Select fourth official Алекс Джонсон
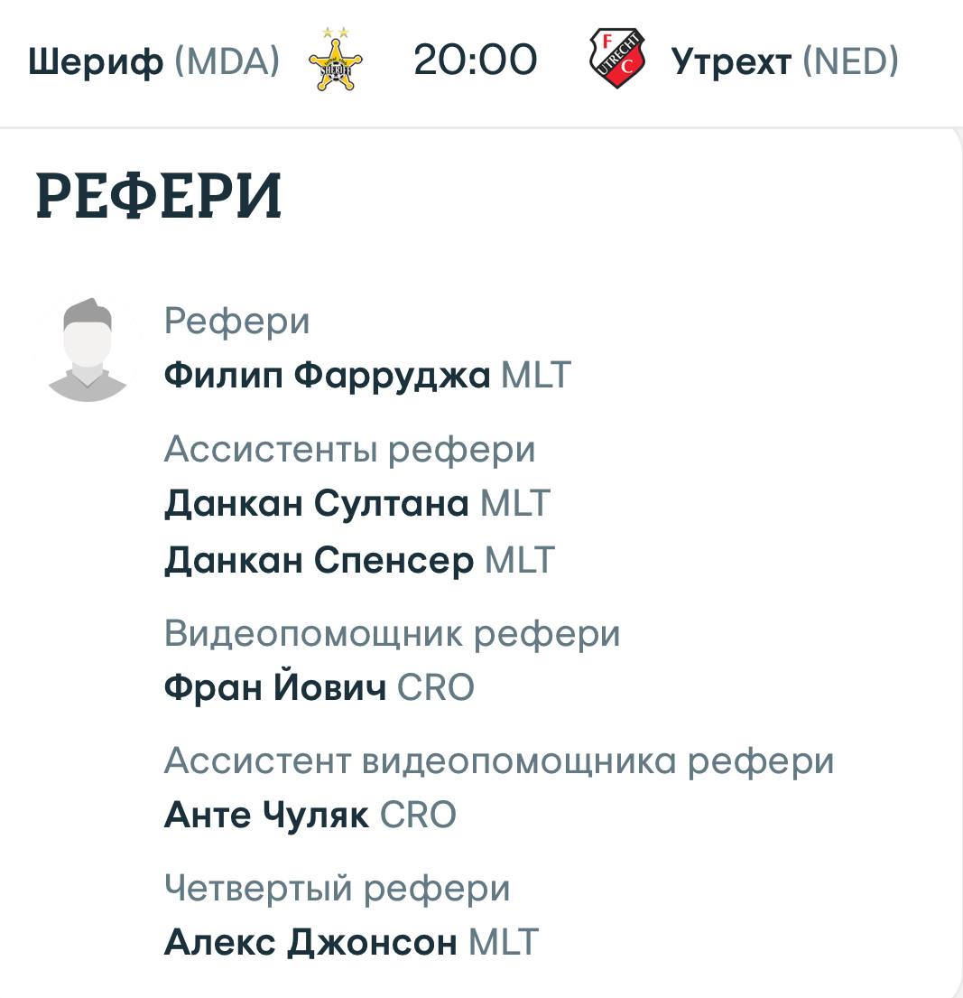 pyautogui.click(x=310, y=942)
